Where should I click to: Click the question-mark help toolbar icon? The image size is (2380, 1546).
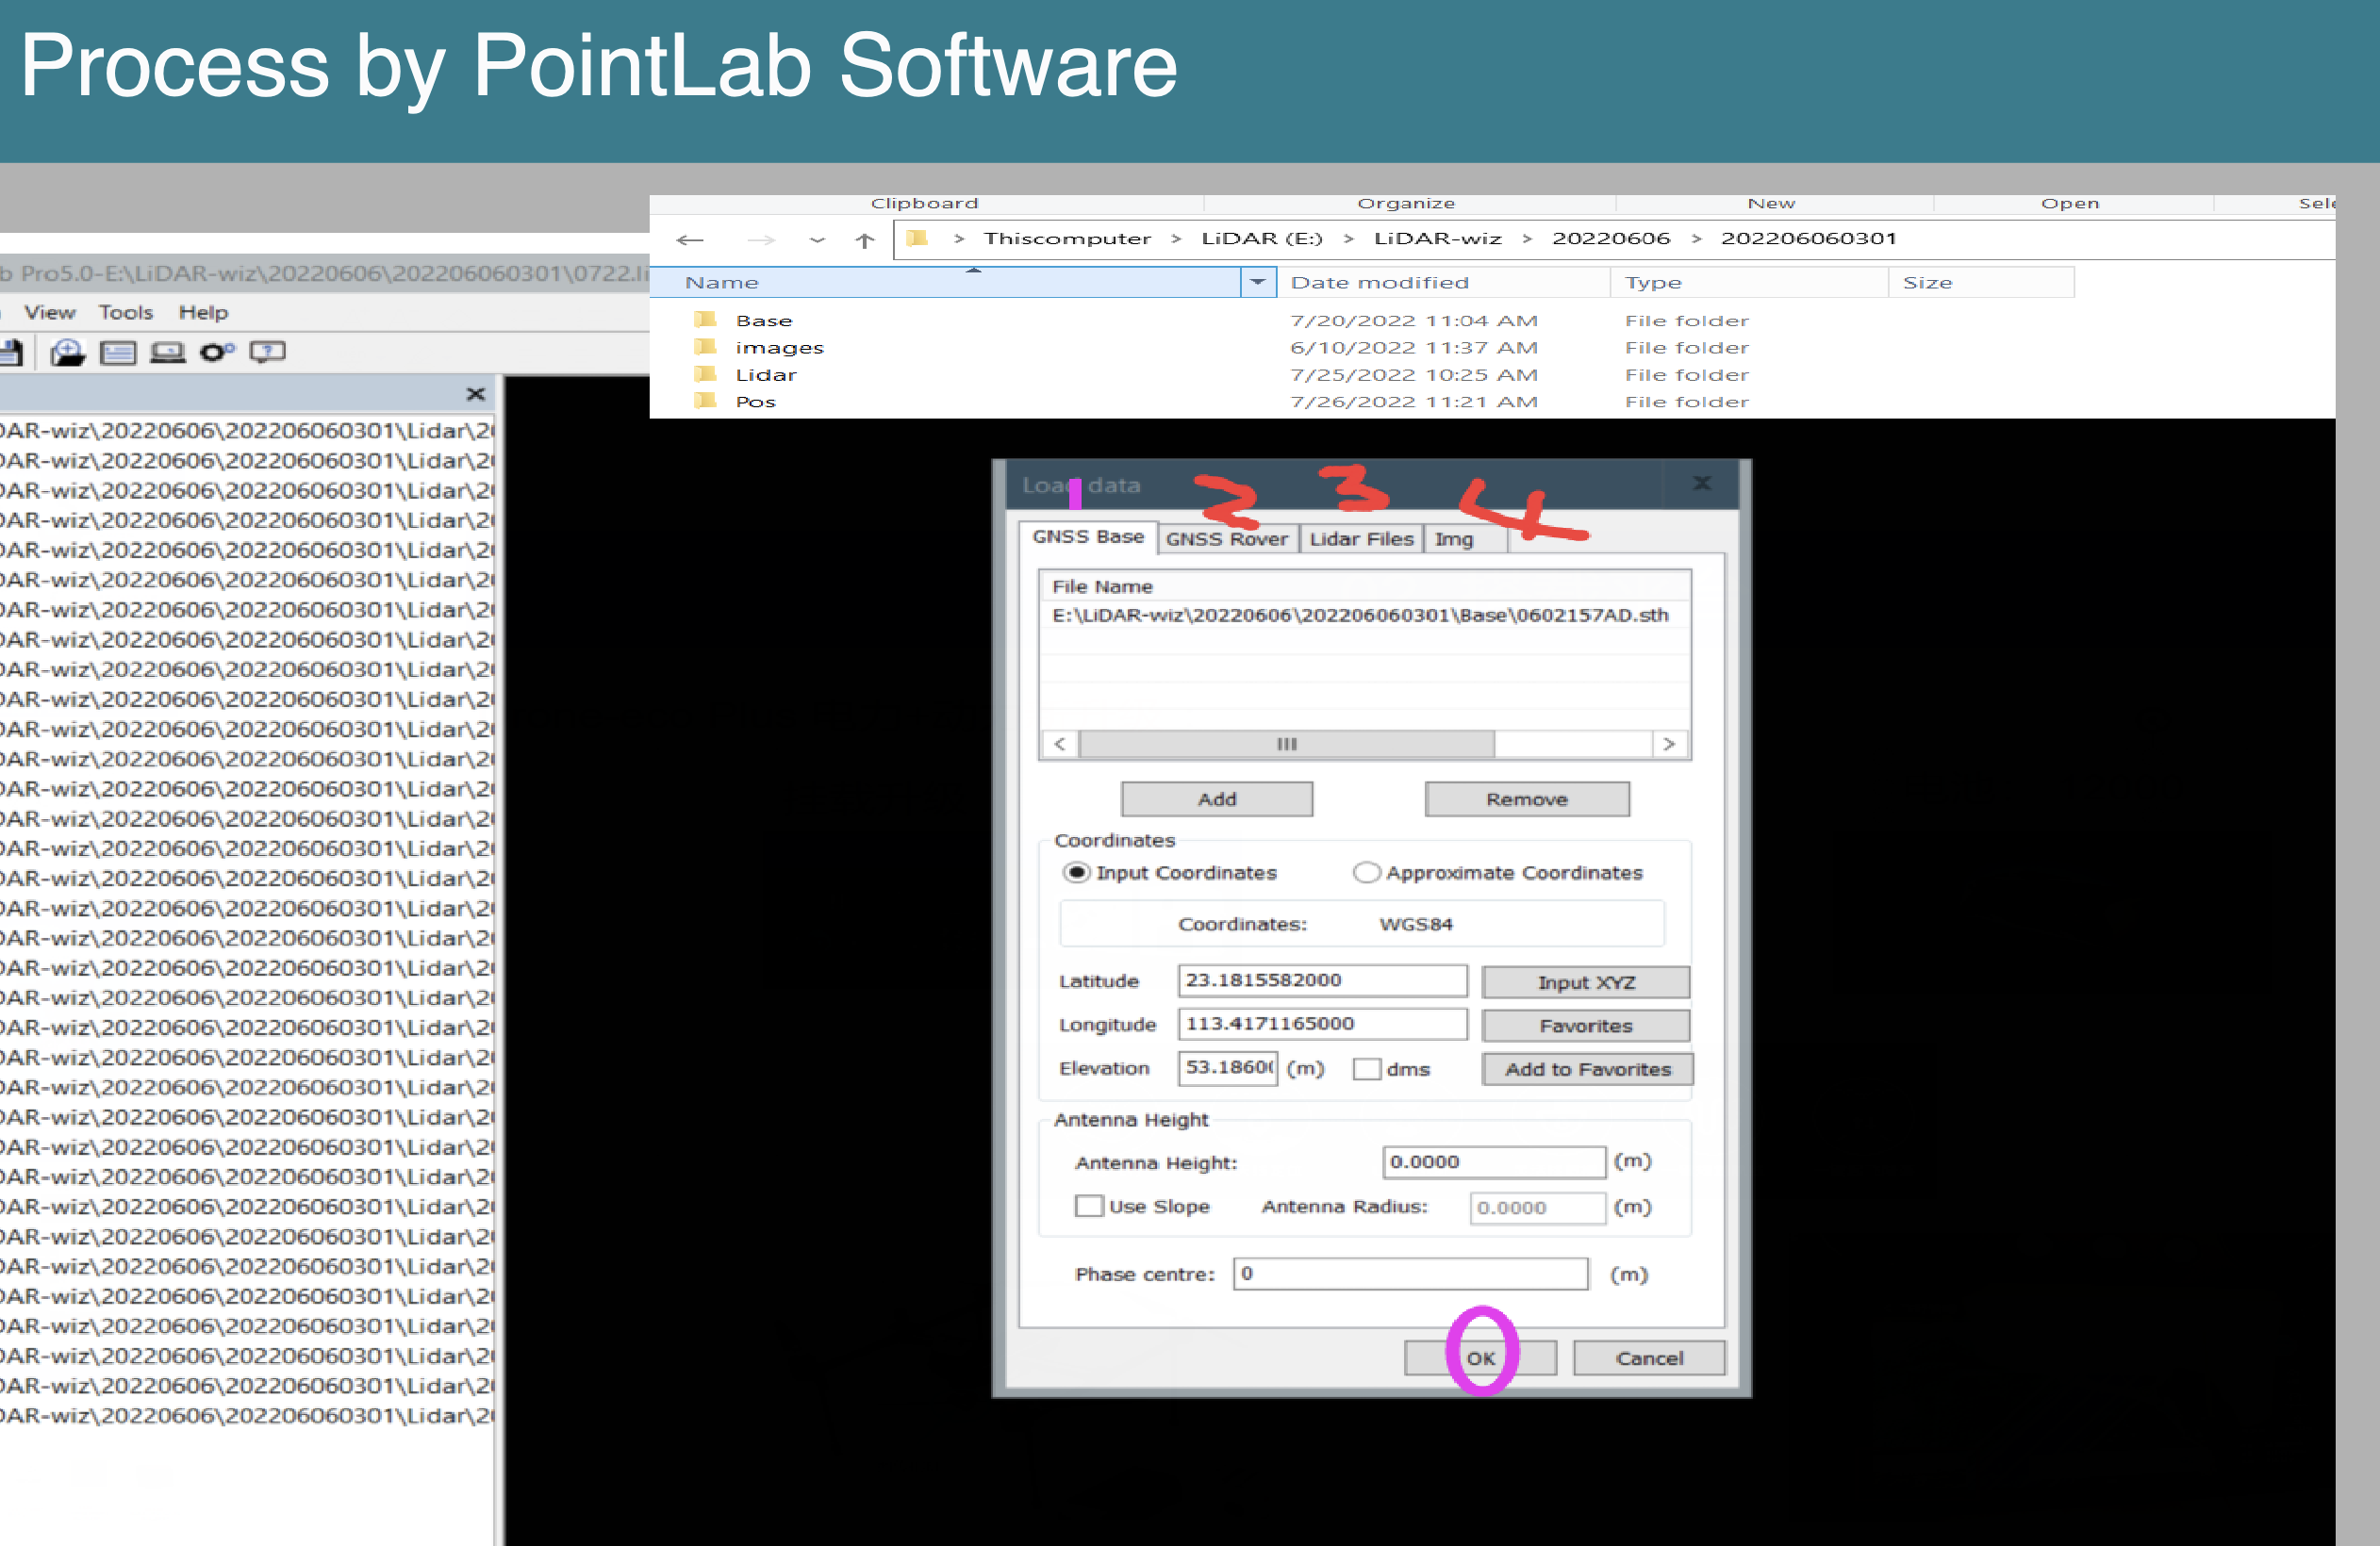click(267, 352)
